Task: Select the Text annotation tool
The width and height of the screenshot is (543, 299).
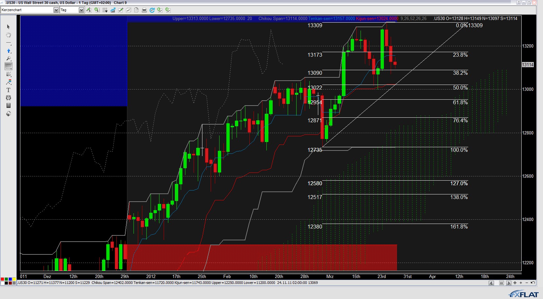Action: [9, 90]
